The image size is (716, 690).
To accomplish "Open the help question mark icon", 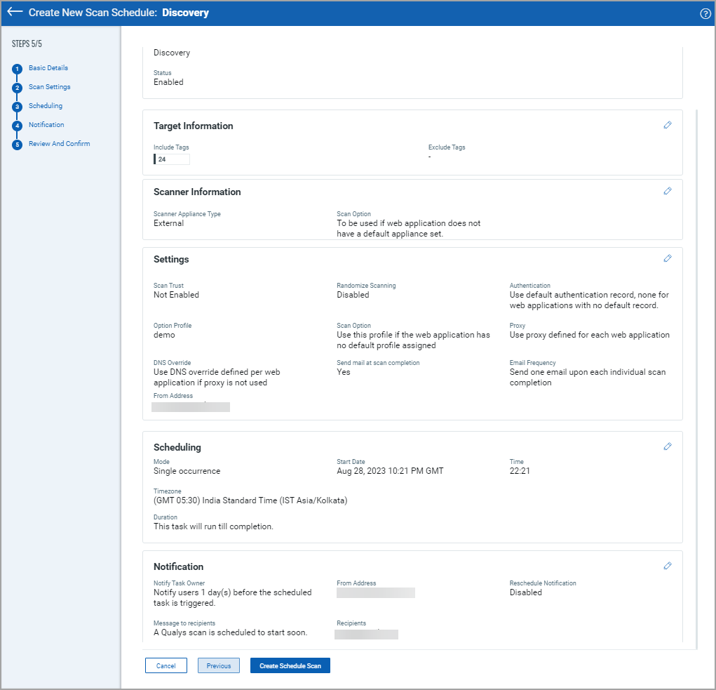I will (x=705, y=13).
